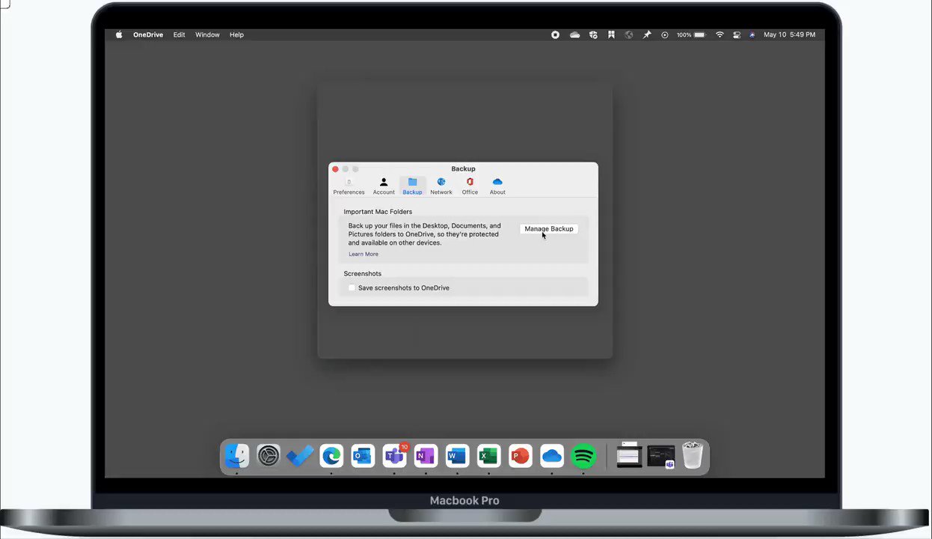
Task: Open the printer item in Dock
Action: coord(629,454)
